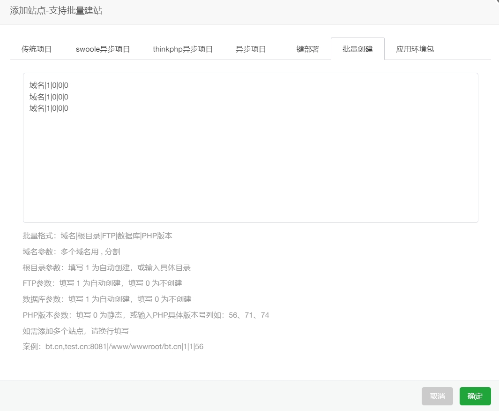Click the third 域名|1|0|0|0 entry
This screenshot has height=411, width=499.
48,108
